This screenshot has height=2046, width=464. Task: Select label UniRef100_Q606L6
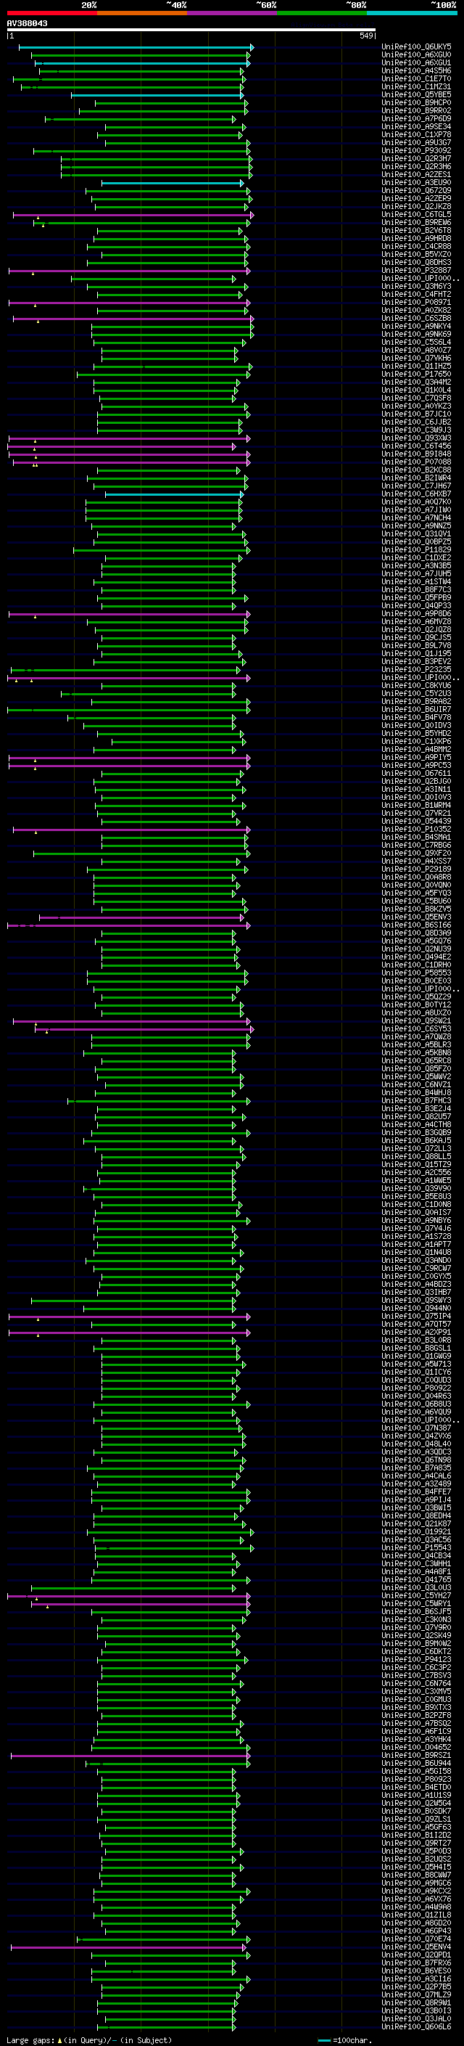416,2026
